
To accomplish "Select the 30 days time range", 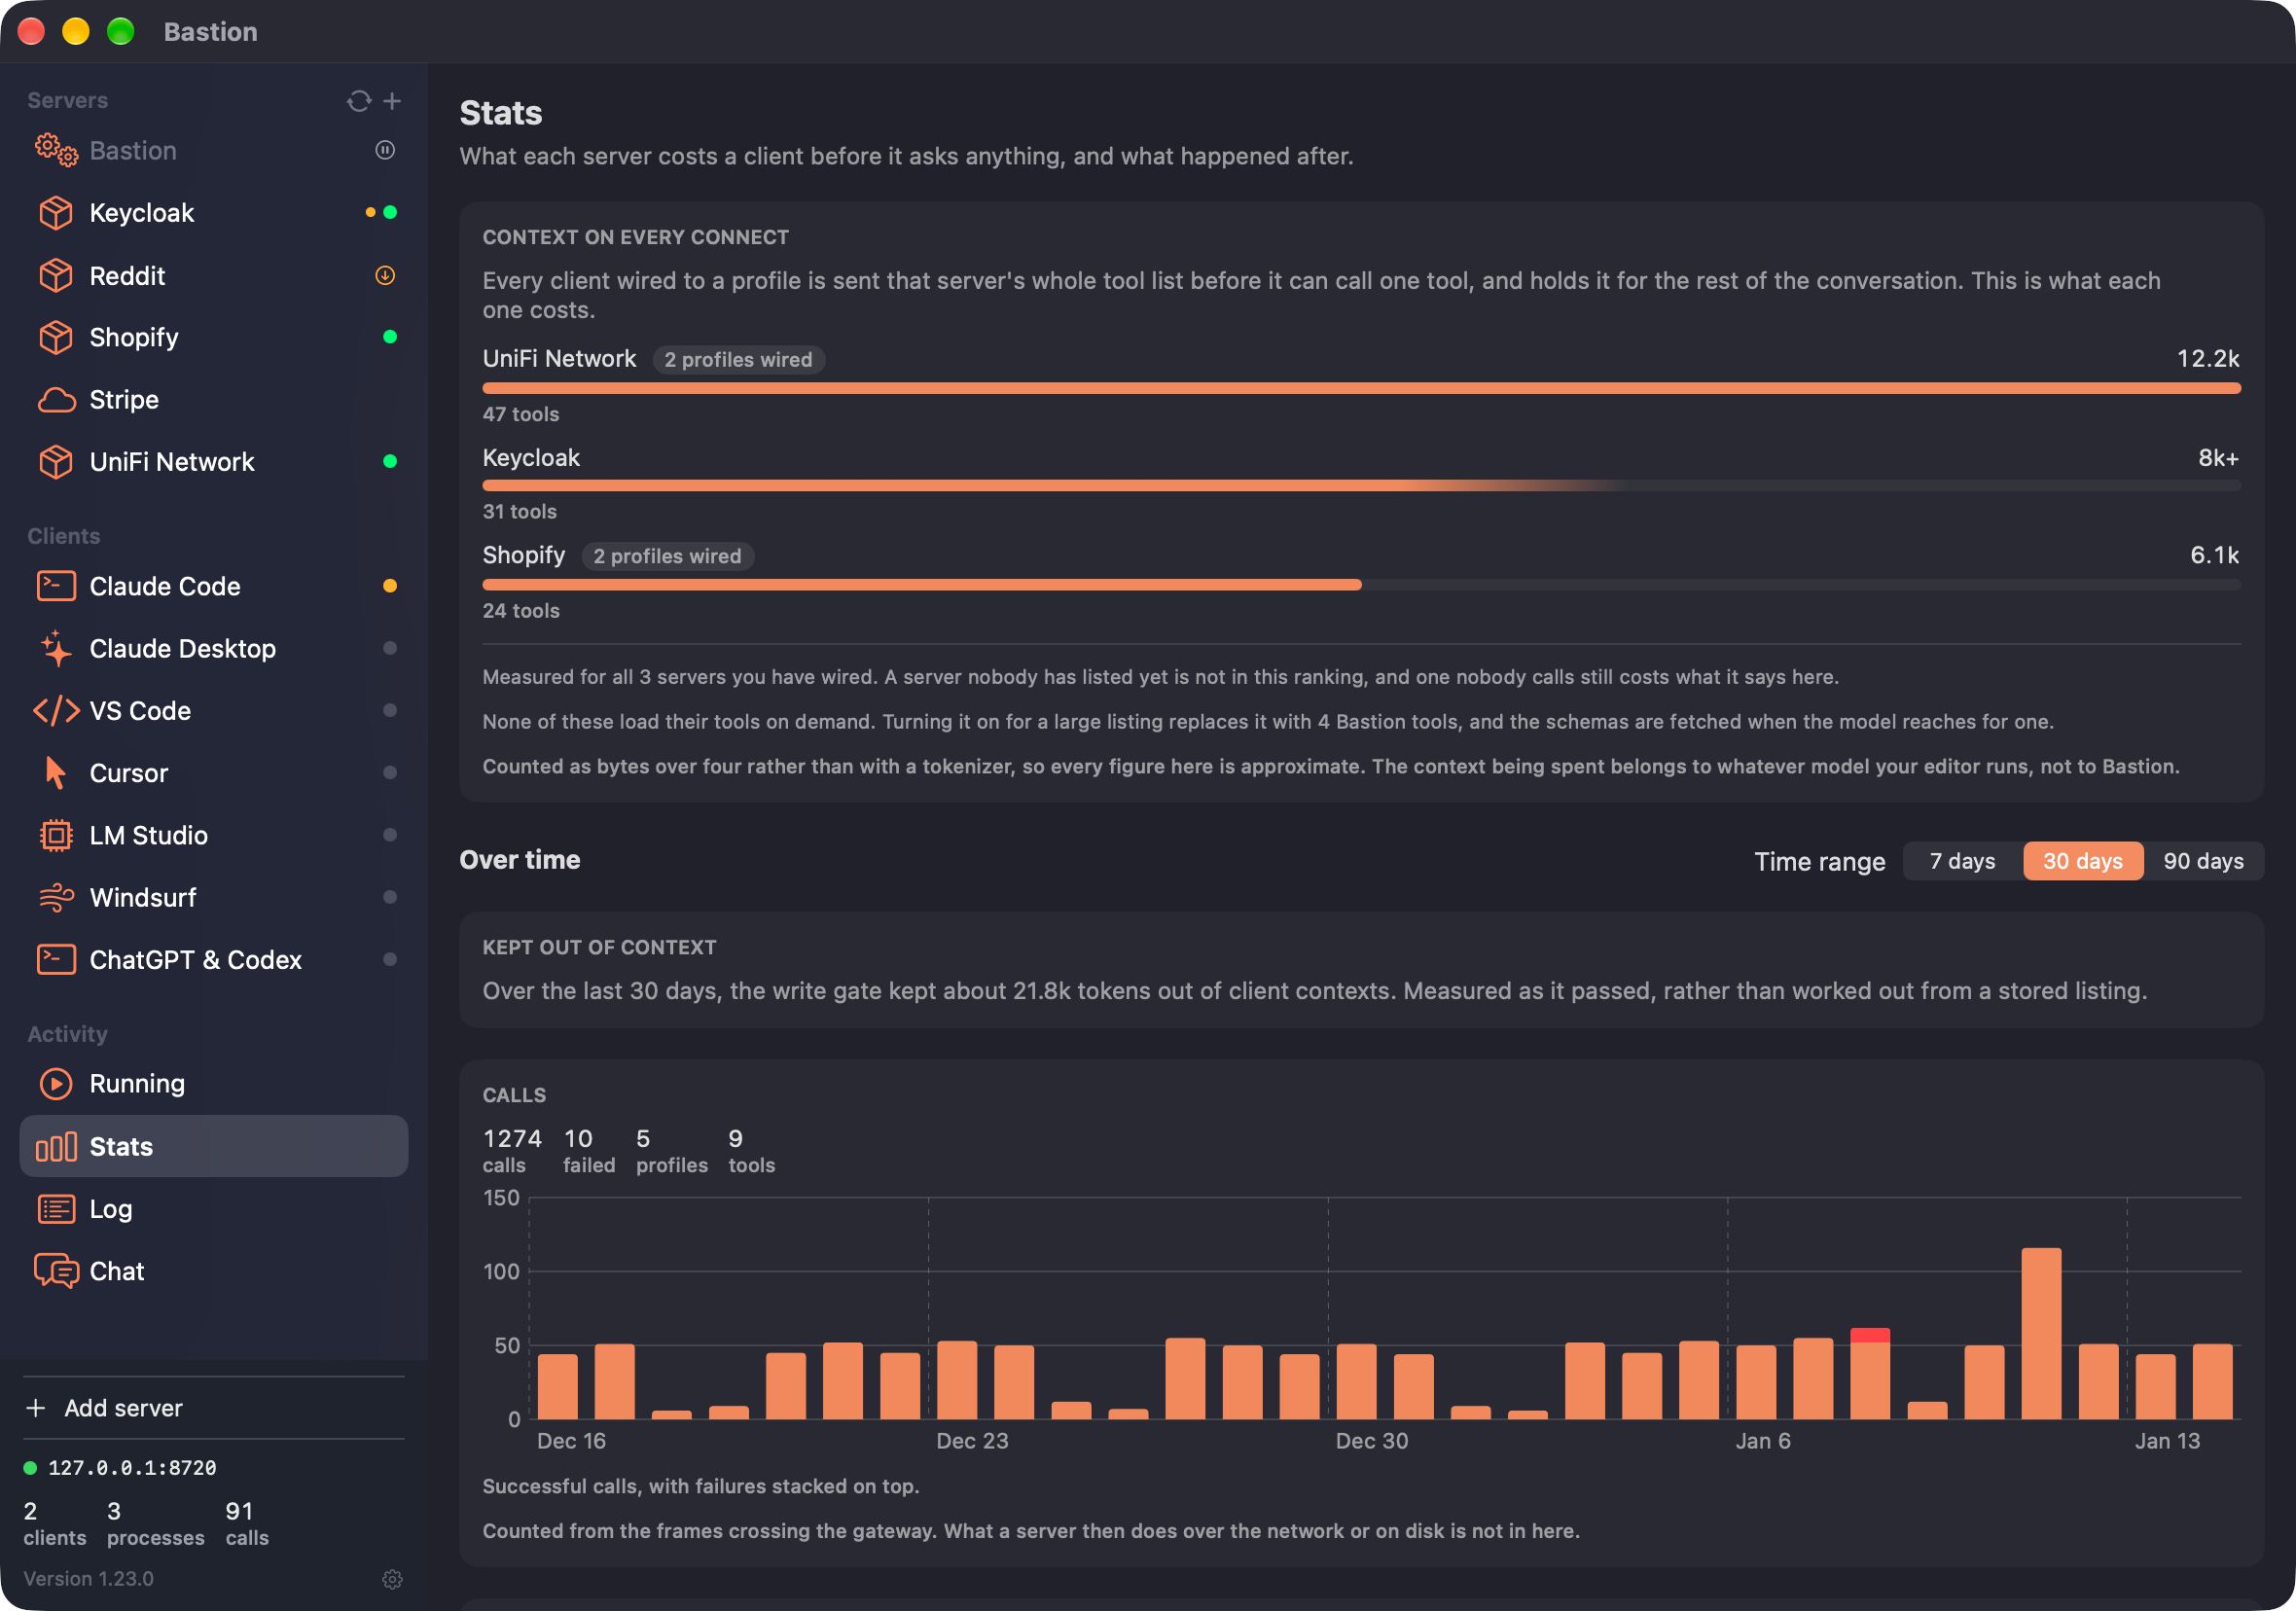I will [2082, 861].
